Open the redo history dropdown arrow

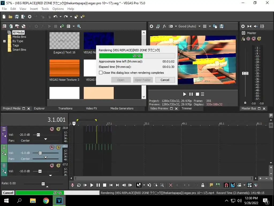point(71,17)
